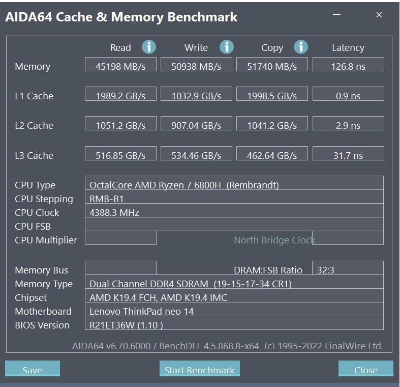Click the CPU Type field Ryzen 7 6800H
Screen dimensions: 400x387
coord(234,183)
